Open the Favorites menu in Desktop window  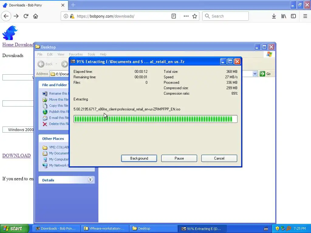click(x=76, y=54)
